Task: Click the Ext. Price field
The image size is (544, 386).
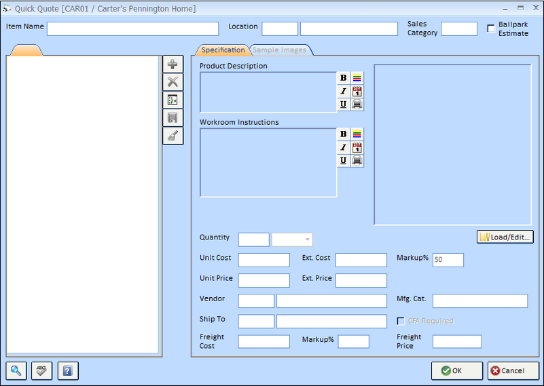Action: [x=361, y=280]
